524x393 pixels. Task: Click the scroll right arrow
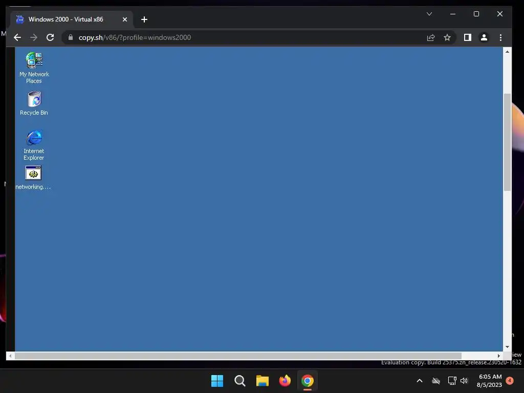click(x=498, y=356)
